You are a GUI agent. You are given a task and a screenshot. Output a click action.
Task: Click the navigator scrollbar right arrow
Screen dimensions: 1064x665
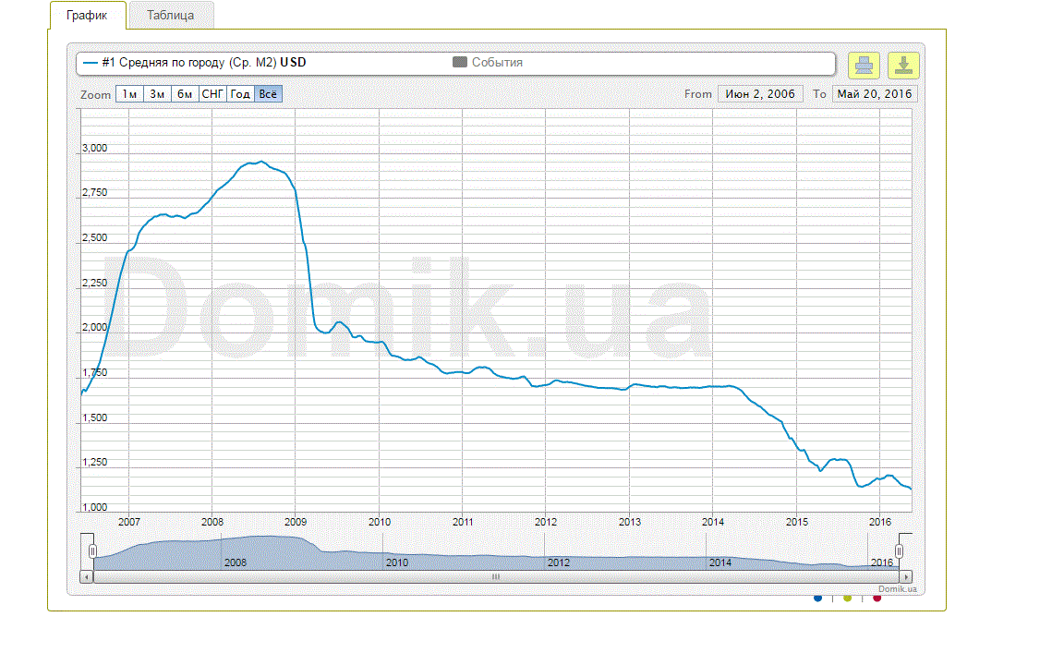click(x=906, y=576)
